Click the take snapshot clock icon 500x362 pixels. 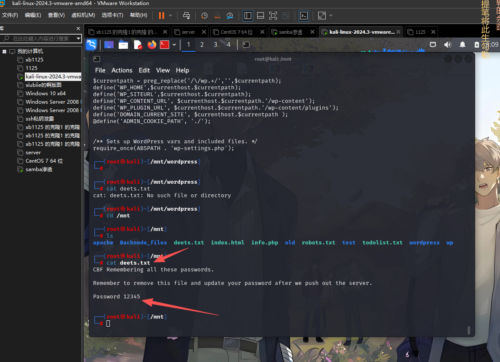click(205, 16)
